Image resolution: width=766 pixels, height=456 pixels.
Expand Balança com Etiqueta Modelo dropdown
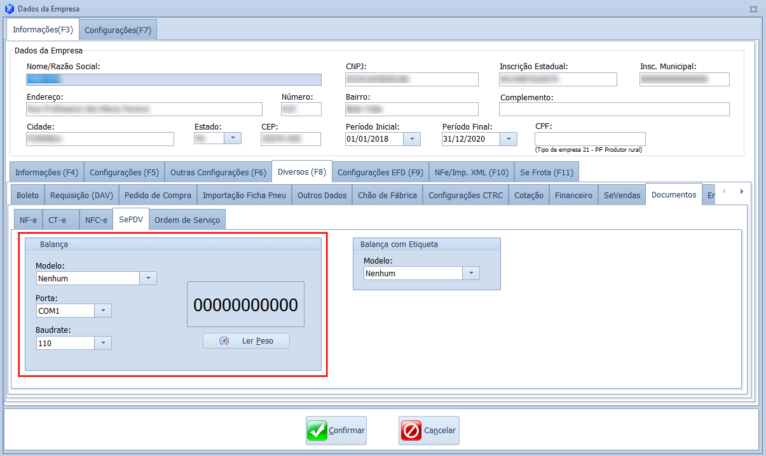[x=470, y=273]
